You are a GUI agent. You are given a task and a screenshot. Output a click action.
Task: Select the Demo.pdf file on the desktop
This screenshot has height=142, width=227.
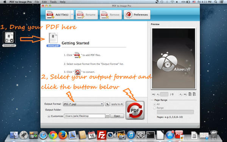[9, 39]
